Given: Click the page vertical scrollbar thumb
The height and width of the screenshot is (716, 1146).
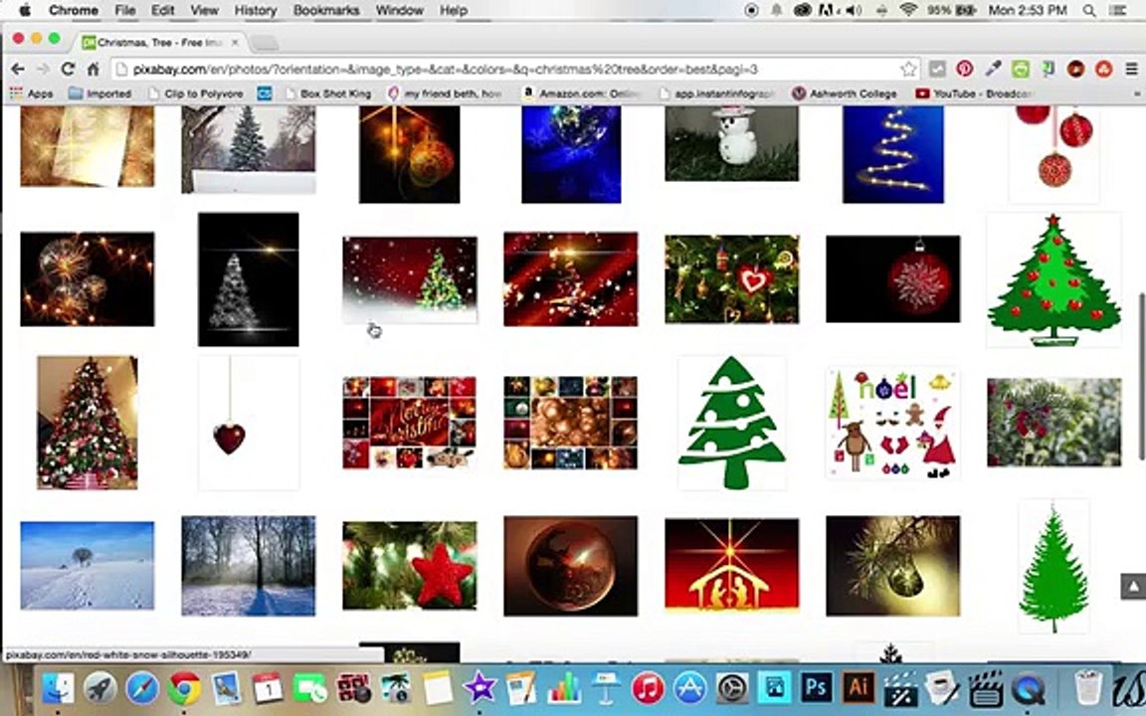Looking at the screenshot, I should point(1142,376).
